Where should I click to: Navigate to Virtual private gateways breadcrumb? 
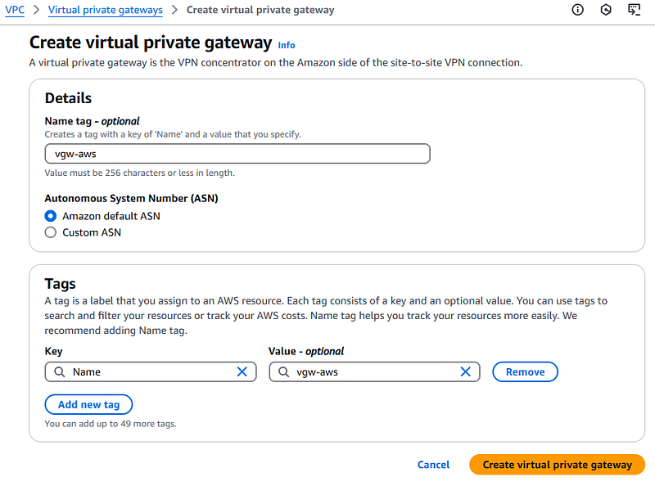106,10
